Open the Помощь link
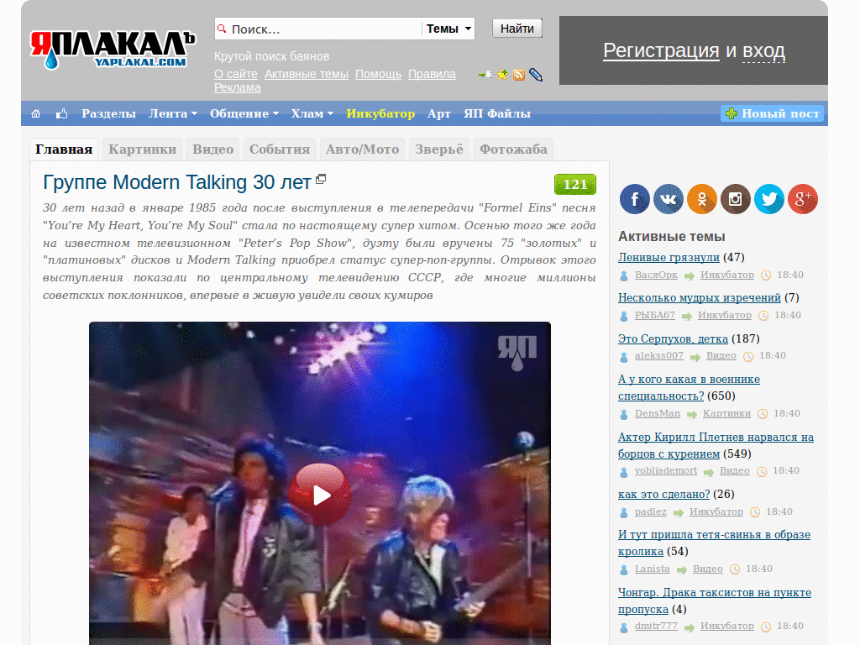 pyautogui.click(x=378, y=74)
